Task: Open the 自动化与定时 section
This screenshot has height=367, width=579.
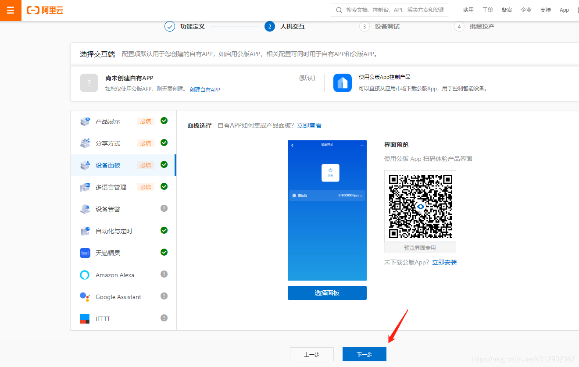Action: [123, 231]
